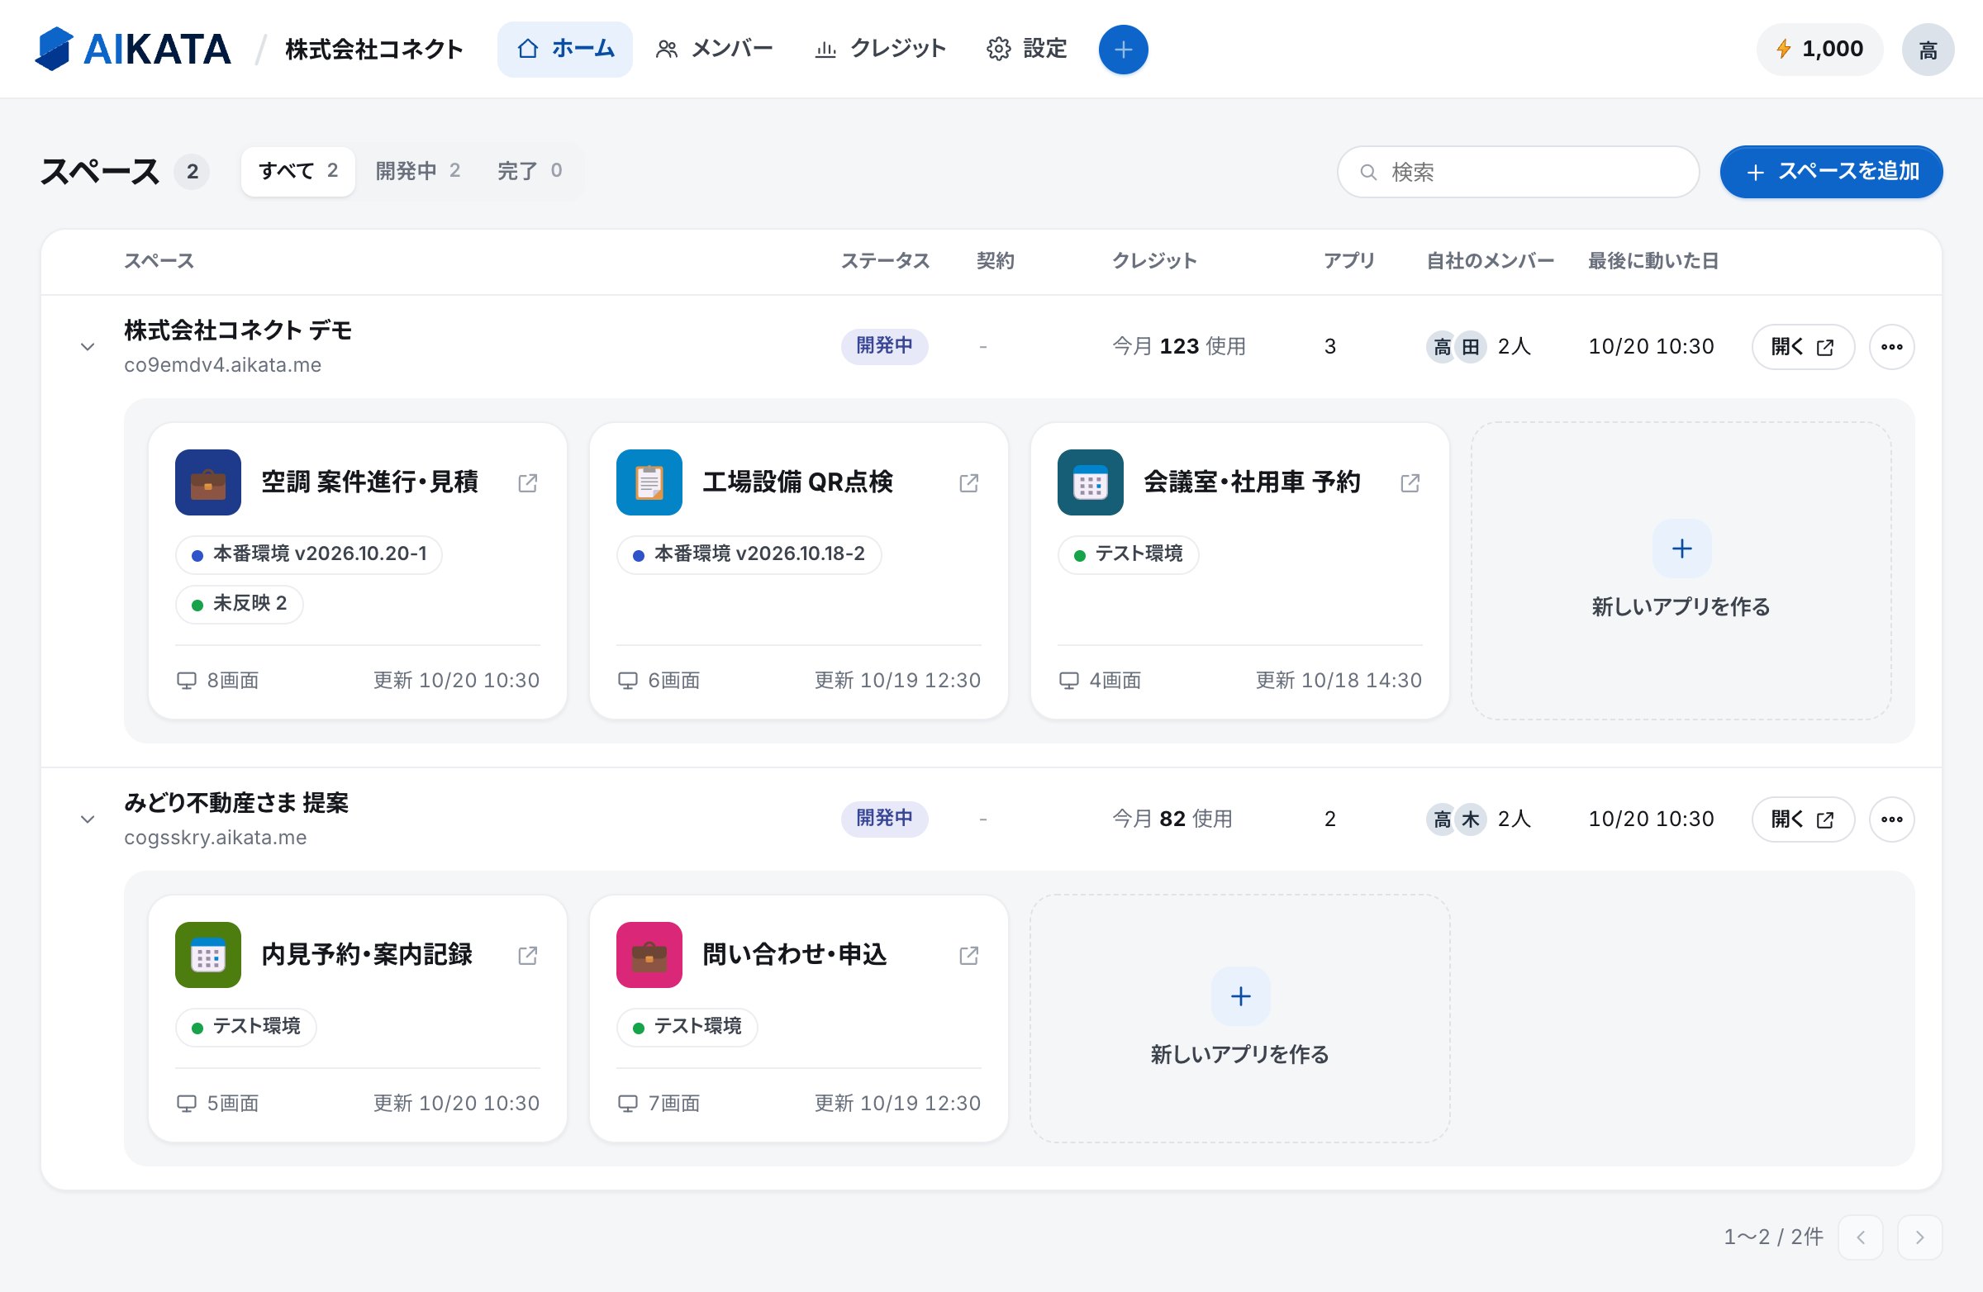This screenshot has height=1292, width=1983.
Task: Open the メンバー navigation item
Action: (x=714, y=49)
